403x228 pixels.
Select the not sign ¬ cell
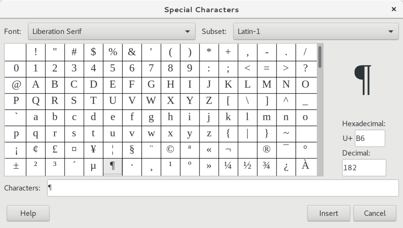(228, 150)
